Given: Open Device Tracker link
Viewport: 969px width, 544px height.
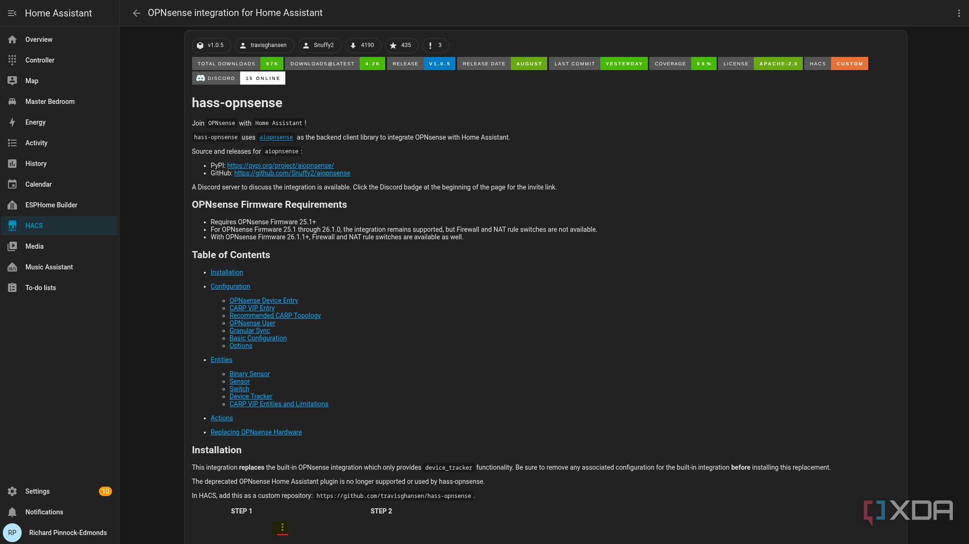Looking at the screenshot, I should pyautogui.click(x=250, y=396).
